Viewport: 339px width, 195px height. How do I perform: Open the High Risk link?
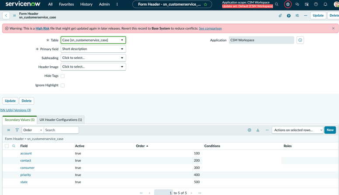42,28
